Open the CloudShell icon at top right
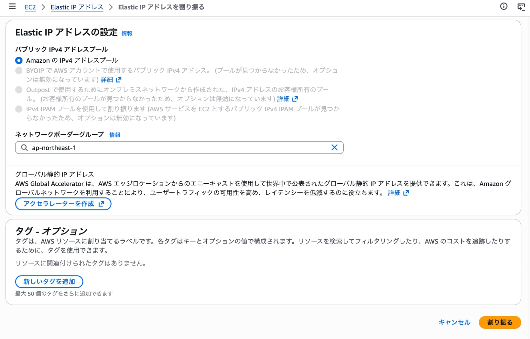 click(x=521, y=7)
